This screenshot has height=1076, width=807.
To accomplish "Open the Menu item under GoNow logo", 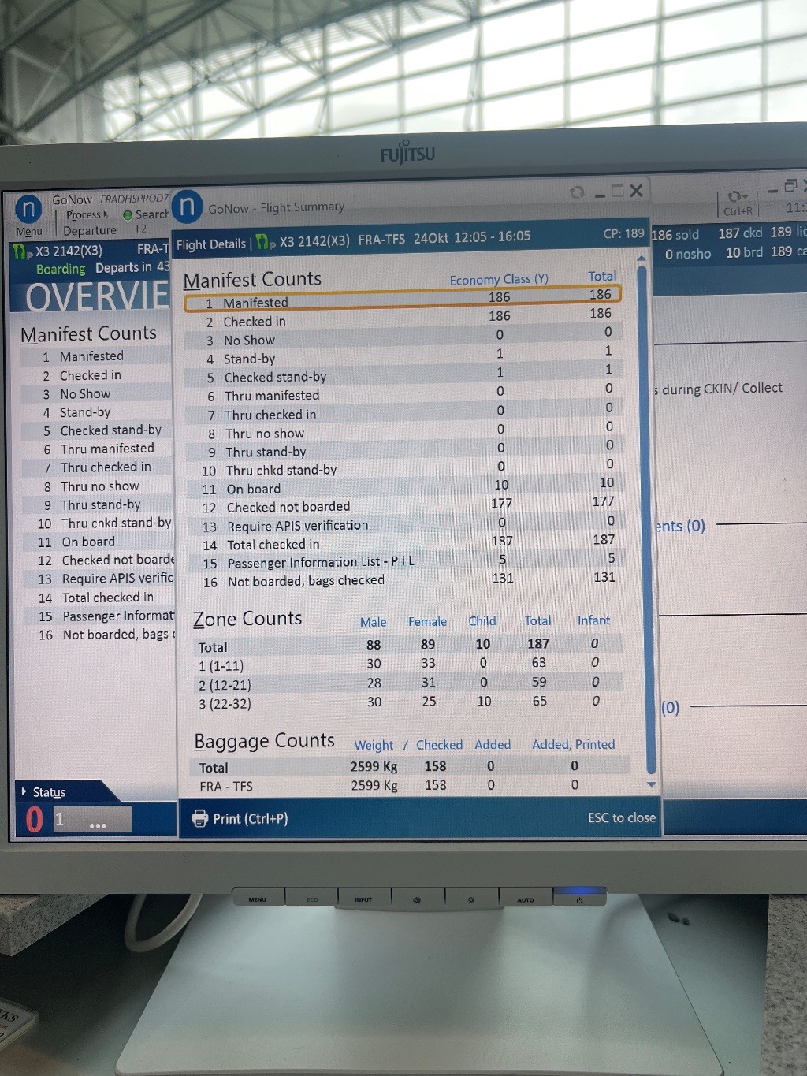I will click(29, 232).
